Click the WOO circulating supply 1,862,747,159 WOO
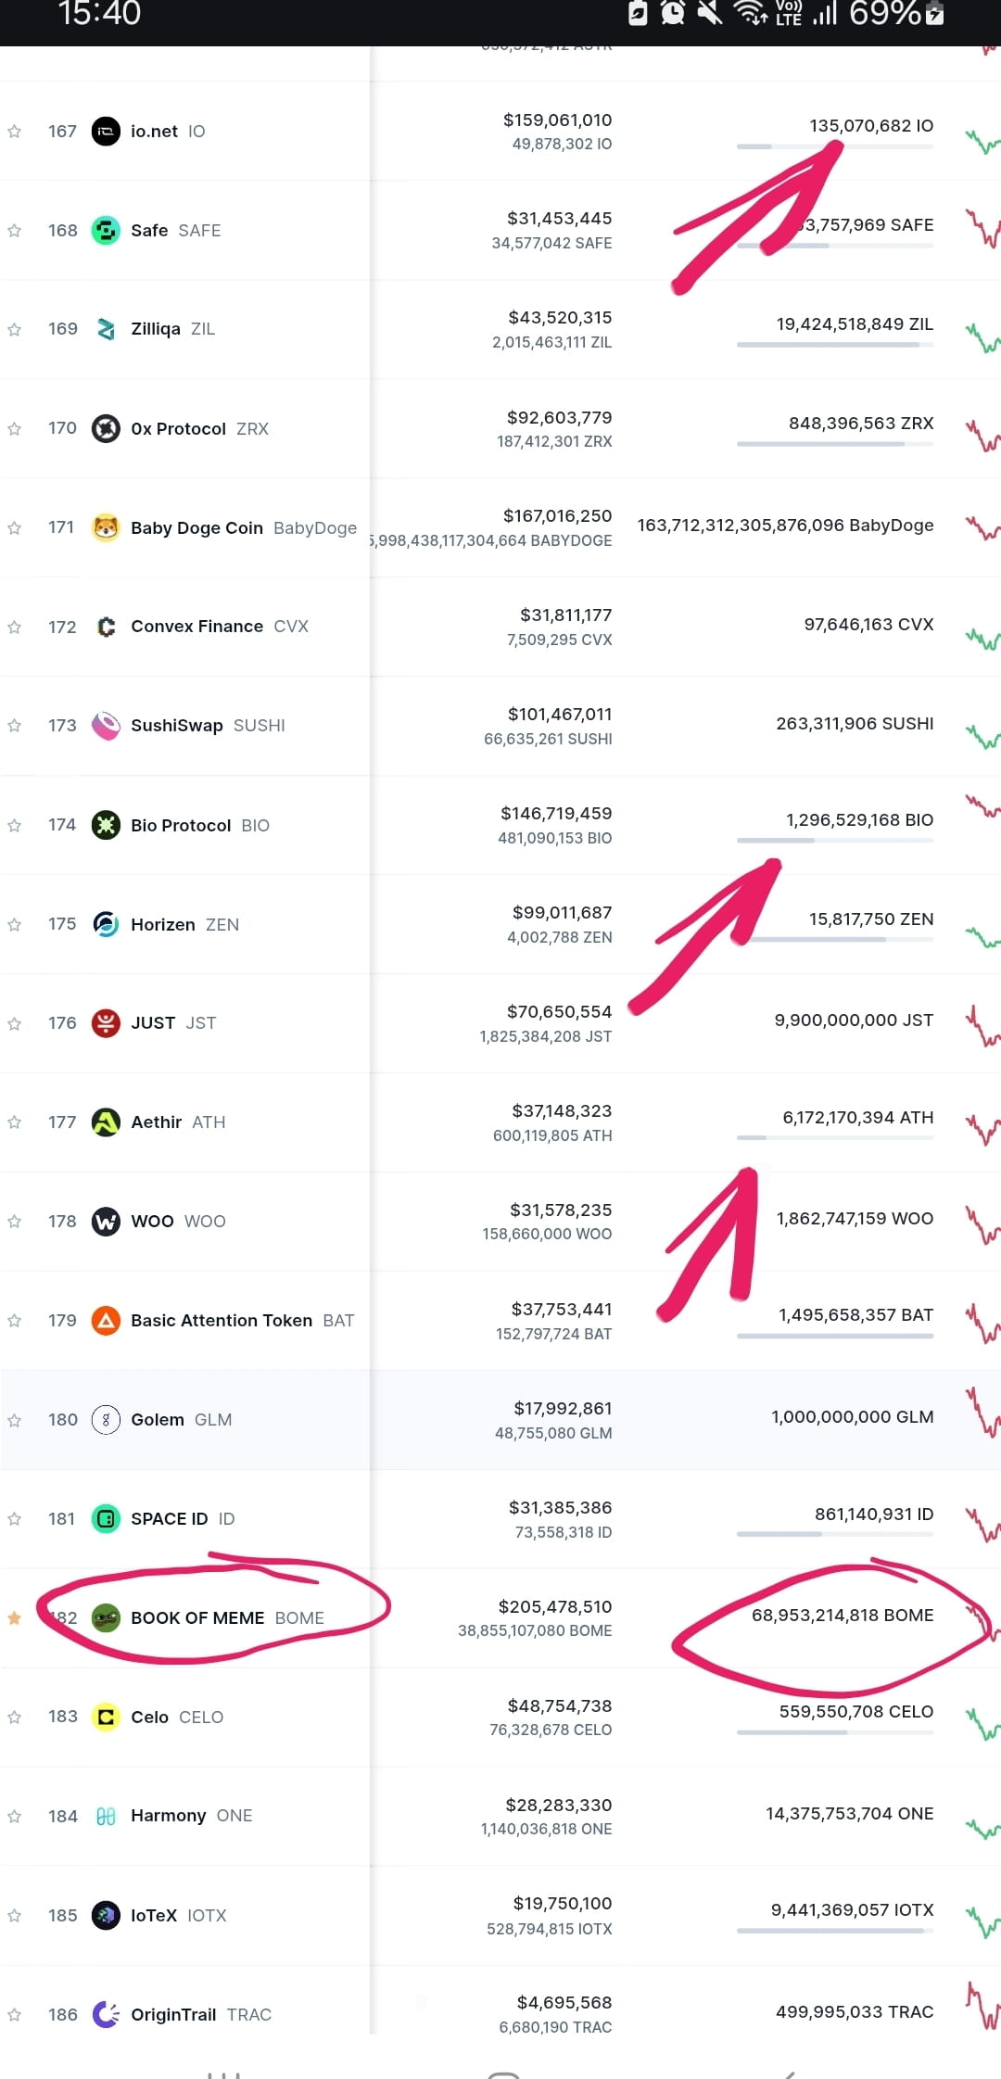The image size is (1001, 2079). 855,1218
